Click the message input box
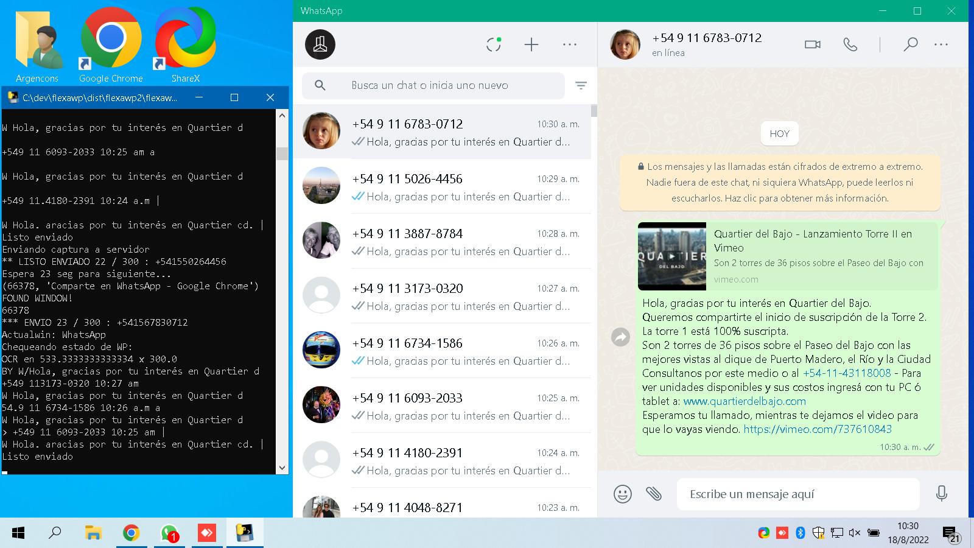Viewport: 974px width, 548px height. tap(798, 494)
